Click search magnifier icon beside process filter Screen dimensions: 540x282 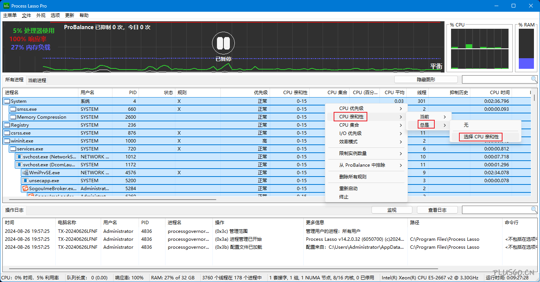pyautogui.click(x=534, y=79)
